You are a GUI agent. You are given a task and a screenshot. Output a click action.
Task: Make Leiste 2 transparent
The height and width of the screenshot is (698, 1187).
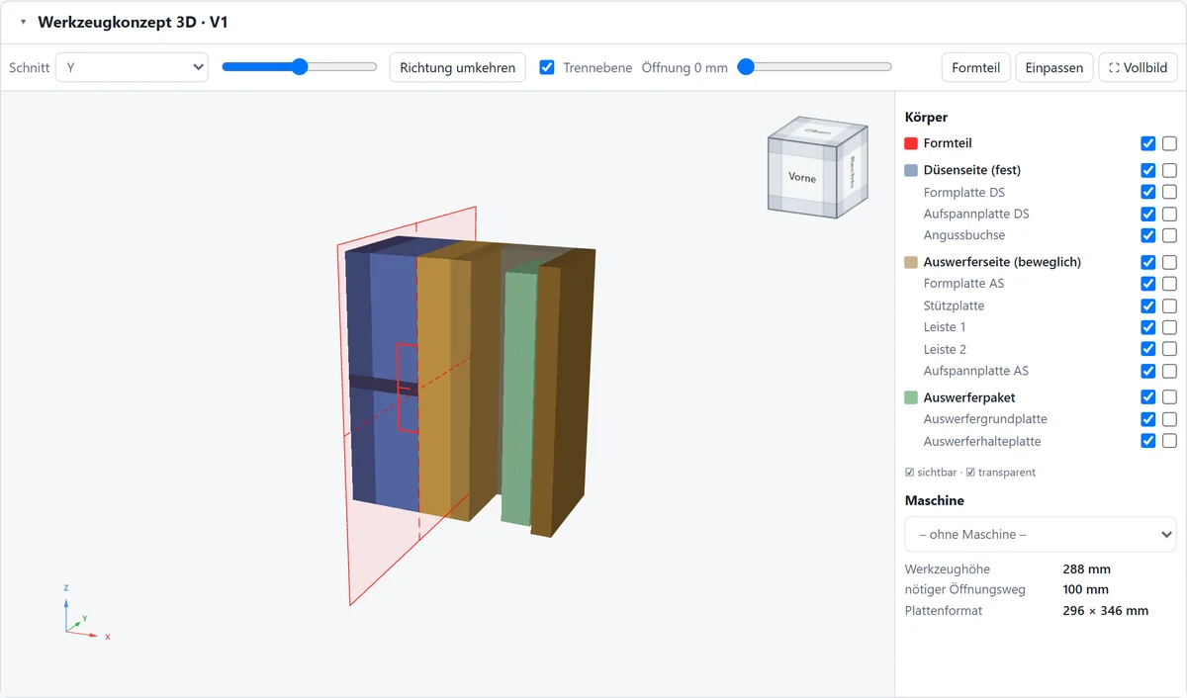click(x=1169, y=349)
